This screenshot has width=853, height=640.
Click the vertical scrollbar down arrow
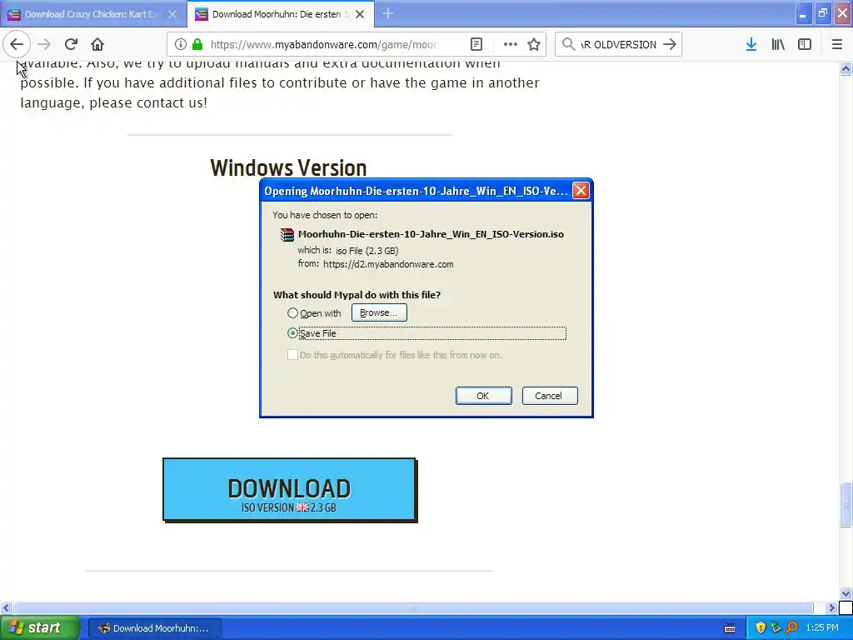click(x=846, y=593)
